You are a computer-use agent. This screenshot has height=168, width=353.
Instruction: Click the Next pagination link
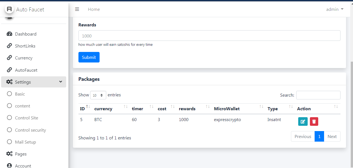click(332, 136)
